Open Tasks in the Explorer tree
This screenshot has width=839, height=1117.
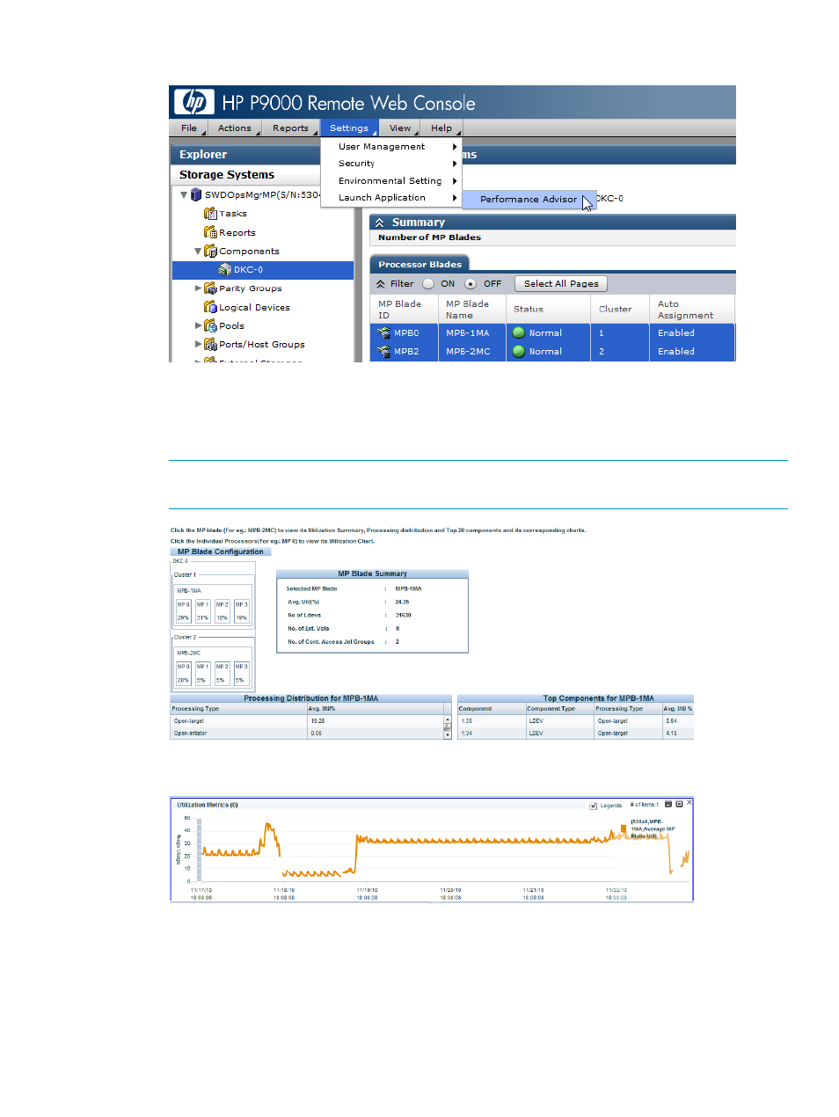(x=233, y=214)
